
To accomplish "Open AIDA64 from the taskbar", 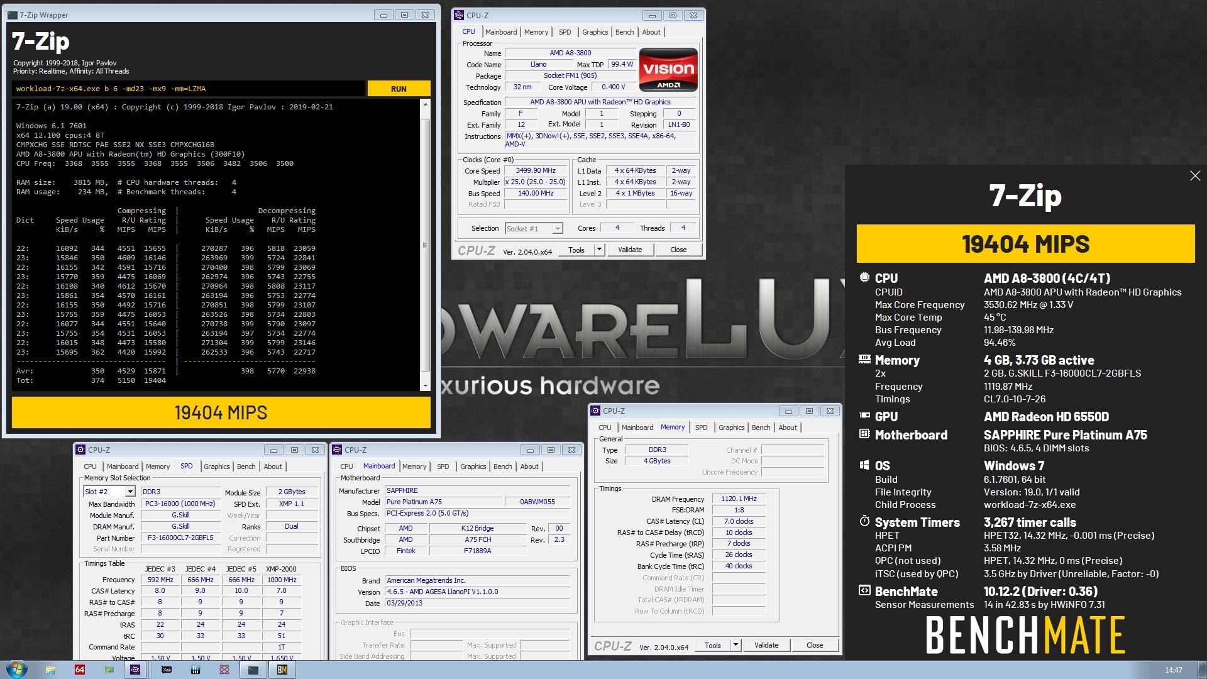I will pyautogui.click(x=80, y=670).
